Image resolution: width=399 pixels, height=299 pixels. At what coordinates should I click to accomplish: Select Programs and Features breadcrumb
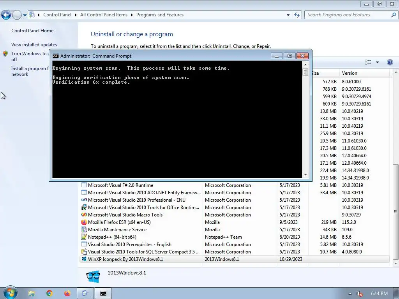tap(160, 15)
